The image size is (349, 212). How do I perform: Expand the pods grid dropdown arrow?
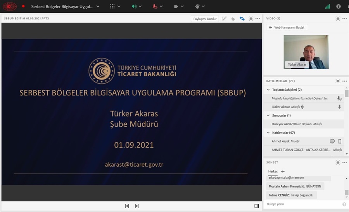pos(119,7)
